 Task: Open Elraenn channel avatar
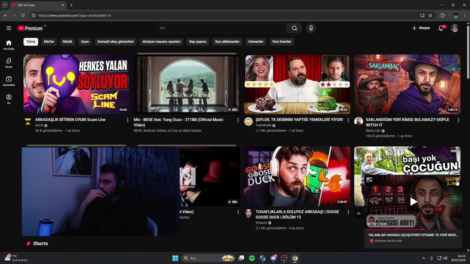click(x=249, y=214)
